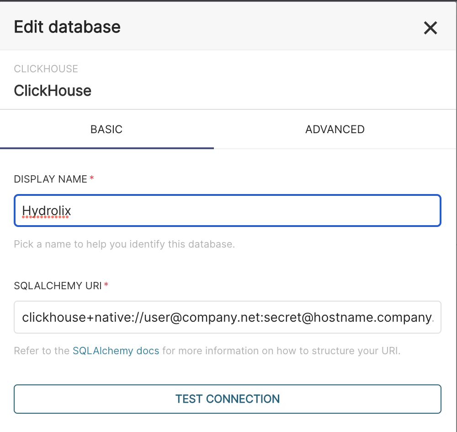The width and height of the screenshot is (457, 432).
Task: Open the SQLAlchemy docs link
Action: (116, 351)
